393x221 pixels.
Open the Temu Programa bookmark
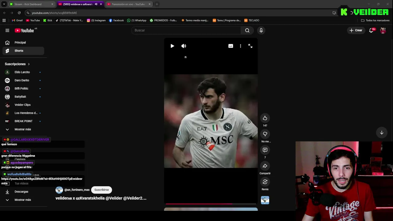pos(227,21)
